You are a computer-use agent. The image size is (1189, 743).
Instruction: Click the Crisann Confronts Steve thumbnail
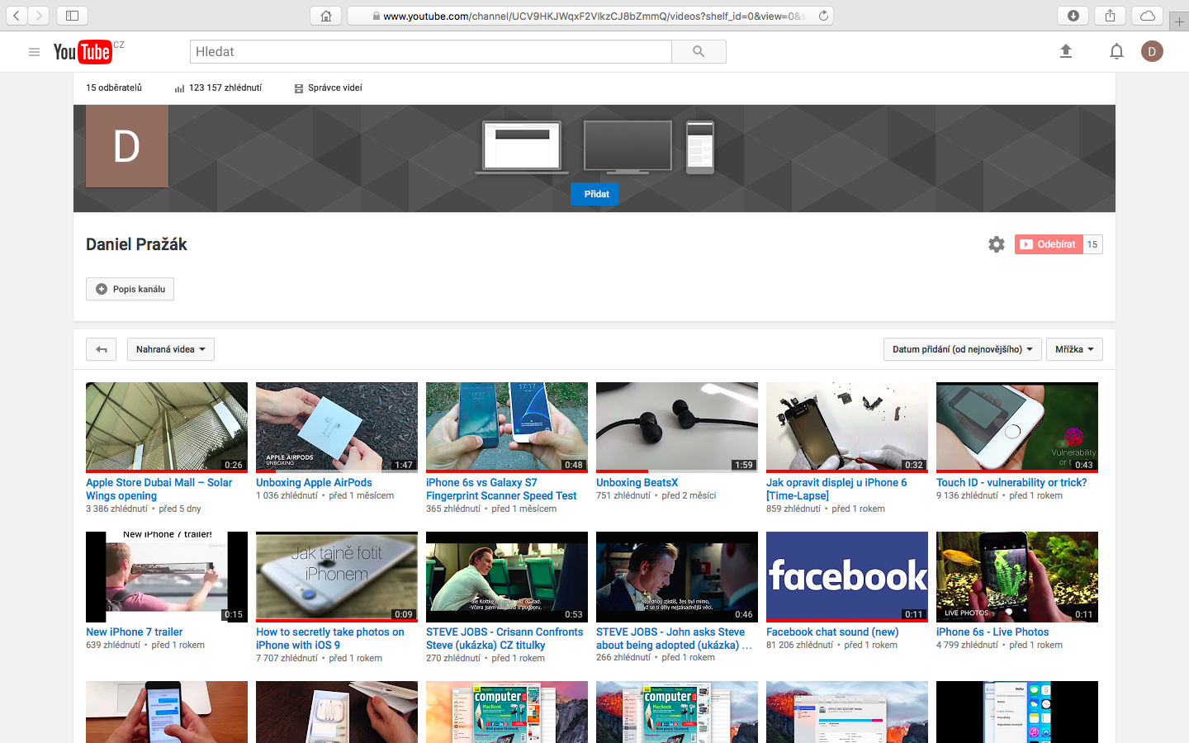coord(507,577)
